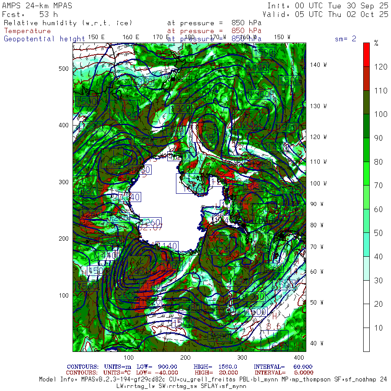Click the red 'LOW= -40.000' contour value
This screenshot has height=391, width=391.
157,373
